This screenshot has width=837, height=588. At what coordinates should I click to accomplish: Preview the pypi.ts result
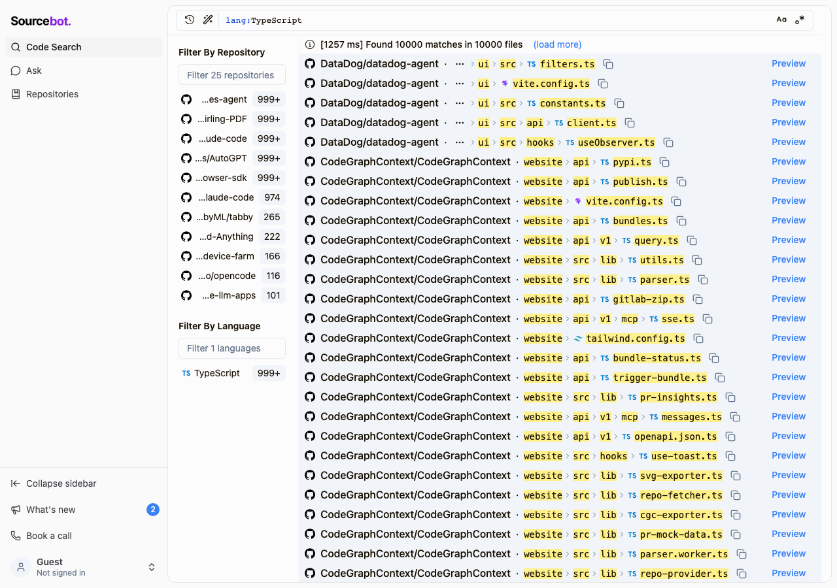click(789, 161)
